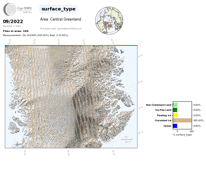Click the Area: Central Greenland text
This screenshot has height=172, width=206.
click(x=60, y=19)
